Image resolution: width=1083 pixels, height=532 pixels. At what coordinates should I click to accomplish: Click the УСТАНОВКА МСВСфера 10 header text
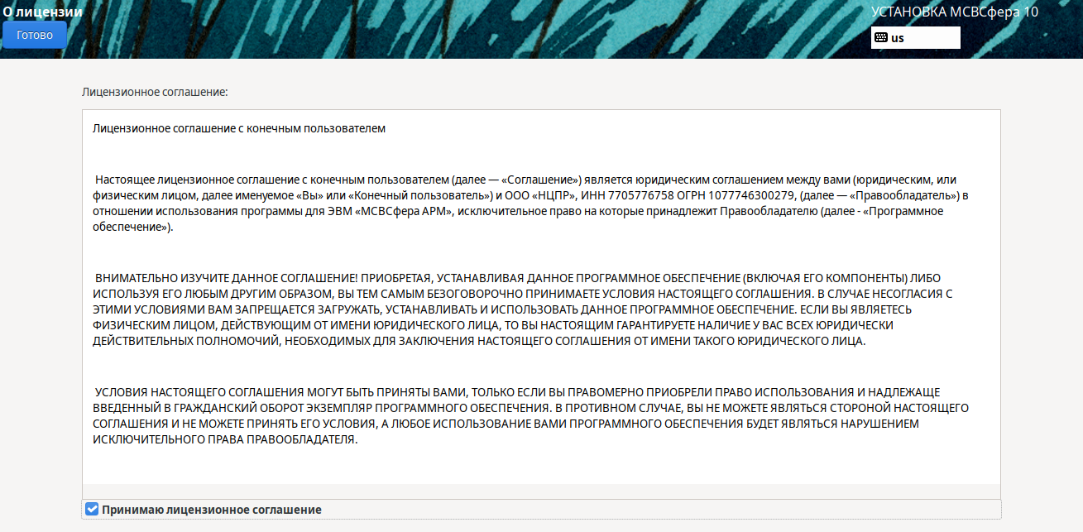[954, 12]
